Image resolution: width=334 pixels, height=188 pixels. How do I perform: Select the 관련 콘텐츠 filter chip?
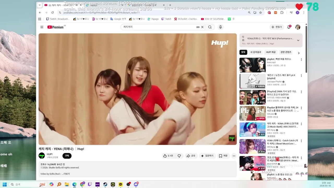[x=286, y=52]
